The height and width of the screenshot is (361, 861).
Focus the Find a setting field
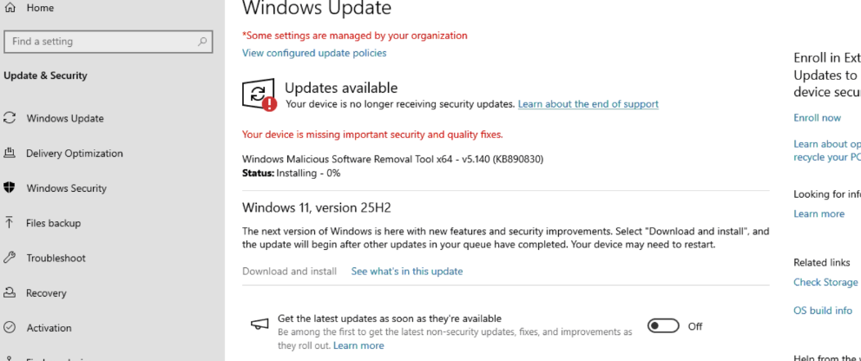coord(108,41)
